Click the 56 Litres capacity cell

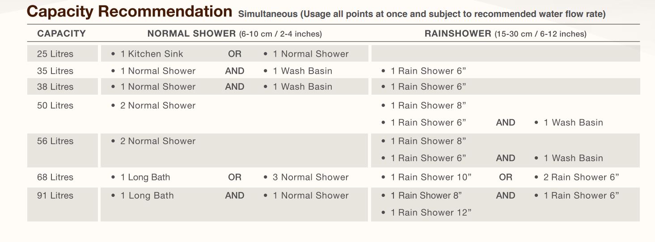[55, 141]
